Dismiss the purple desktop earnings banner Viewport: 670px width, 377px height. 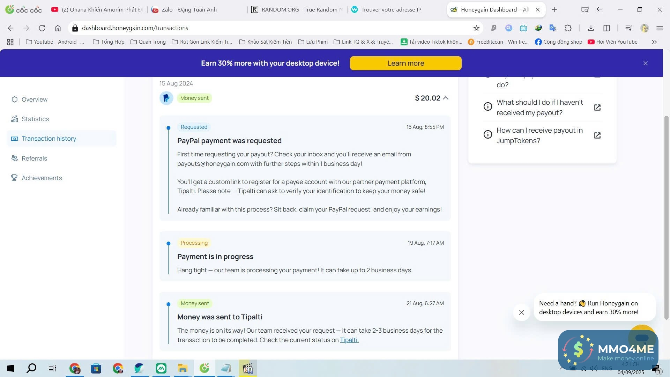pos(645,63)
